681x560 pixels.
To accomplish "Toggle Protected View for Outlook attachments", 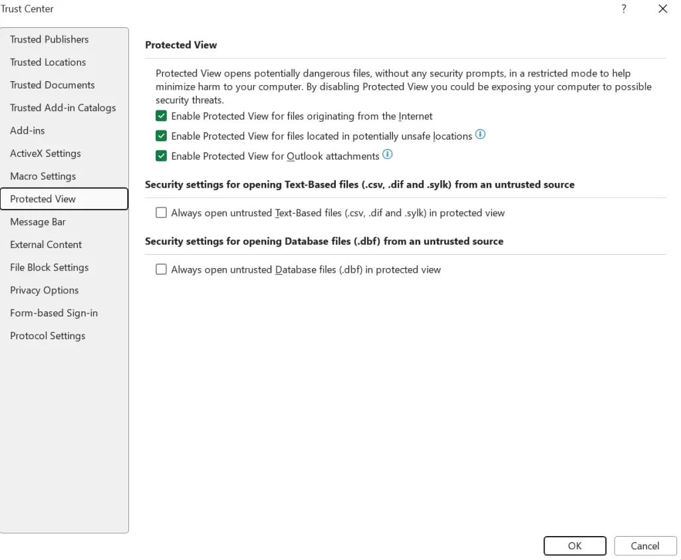I will pyautogui.click(x=161, y=156).
